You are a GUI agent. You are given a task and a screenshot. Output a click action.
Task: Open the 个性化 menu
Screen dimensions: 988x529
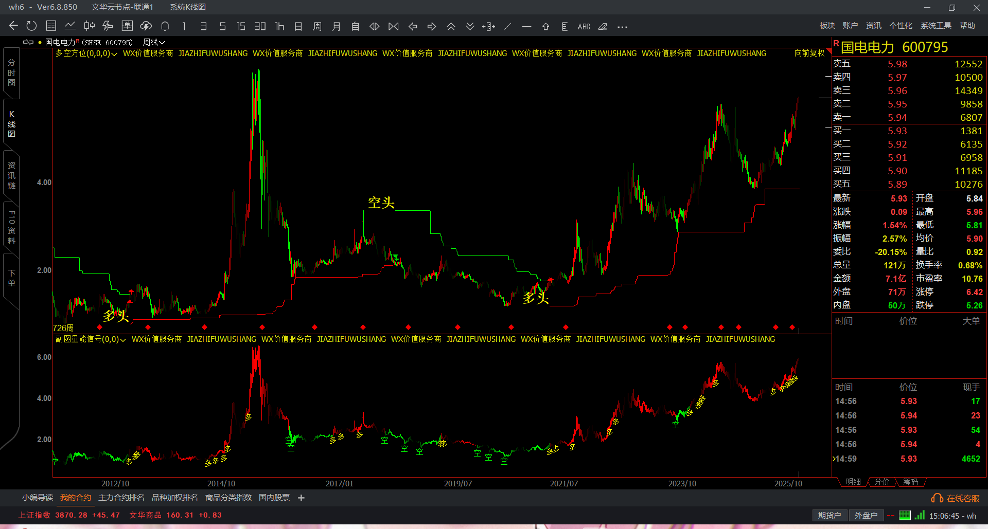click(901, 25)
